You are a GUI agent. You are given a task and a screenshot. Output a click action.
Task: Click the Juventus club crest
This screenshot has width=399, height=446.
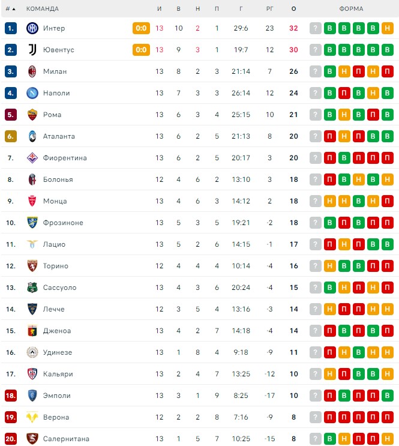click(x=32, y=50)
